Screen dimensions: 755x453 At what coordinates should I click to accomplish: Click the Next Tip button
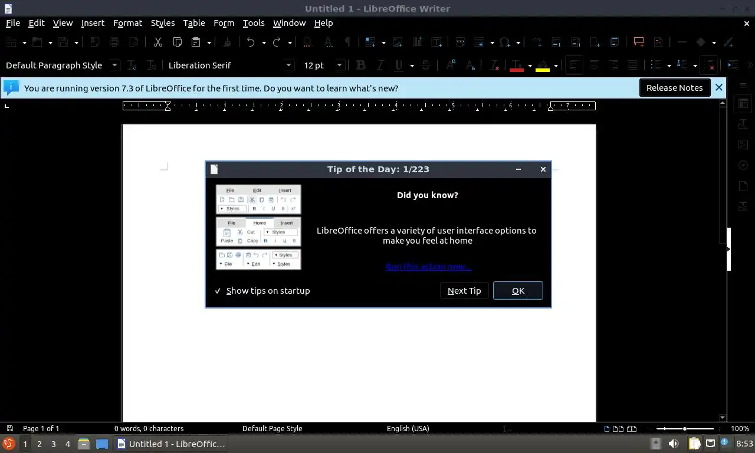[x=464, y=291]
